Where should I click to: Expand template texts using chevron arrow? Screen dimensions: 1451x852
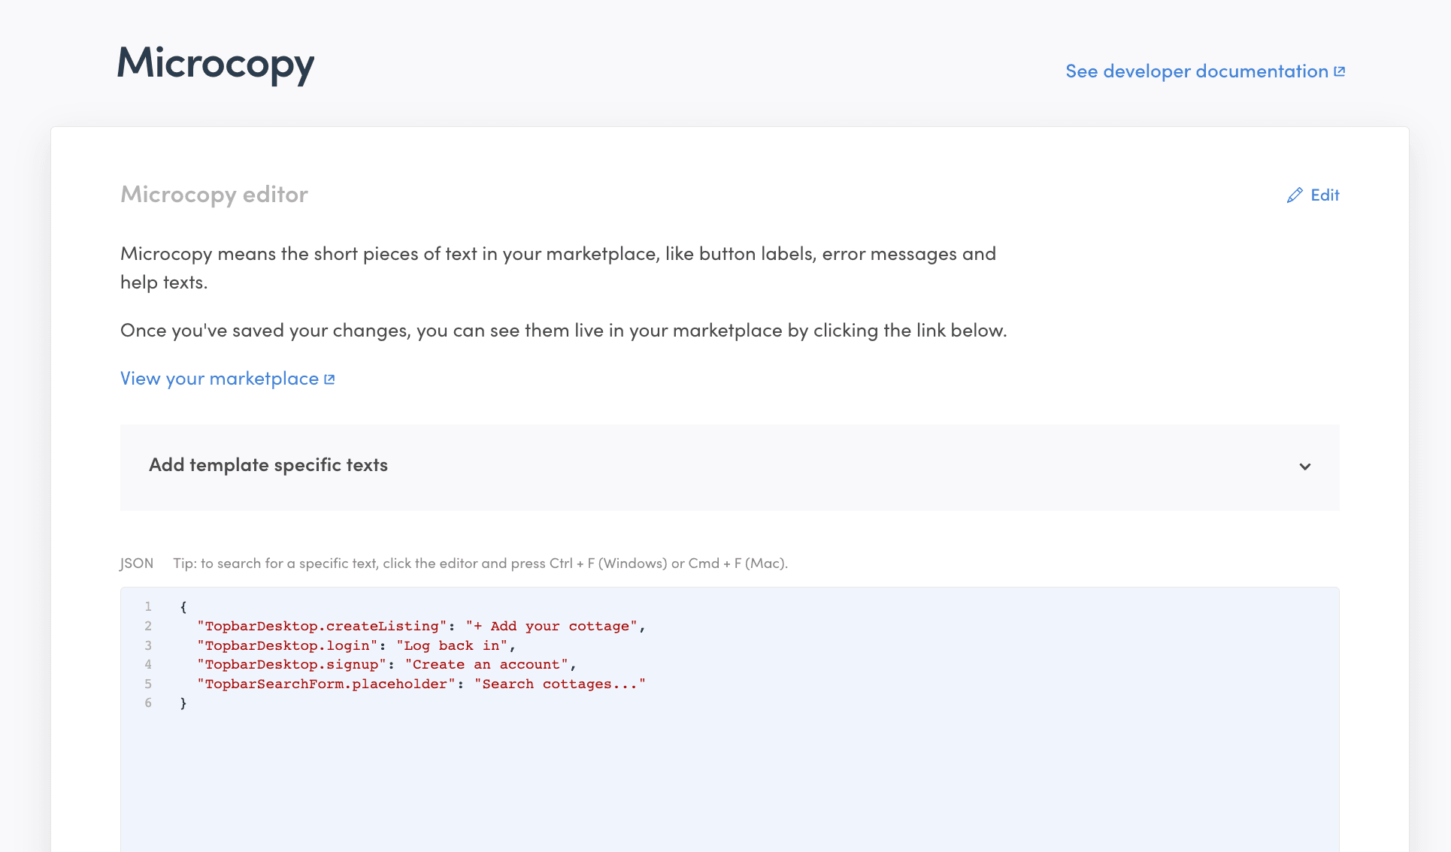1305,467
